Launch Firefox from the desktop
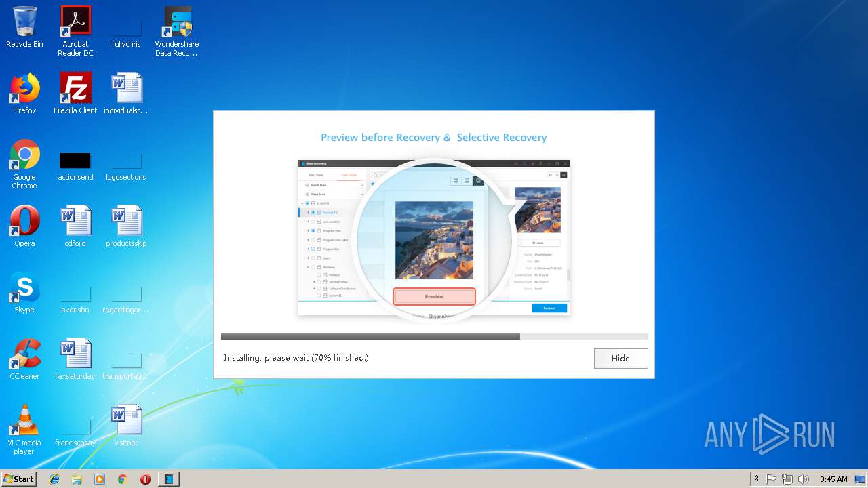 pos(24,94)
